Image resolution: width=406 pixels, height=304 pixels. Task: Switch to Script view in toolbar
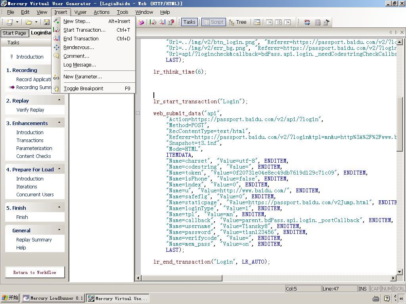point(214,22)
